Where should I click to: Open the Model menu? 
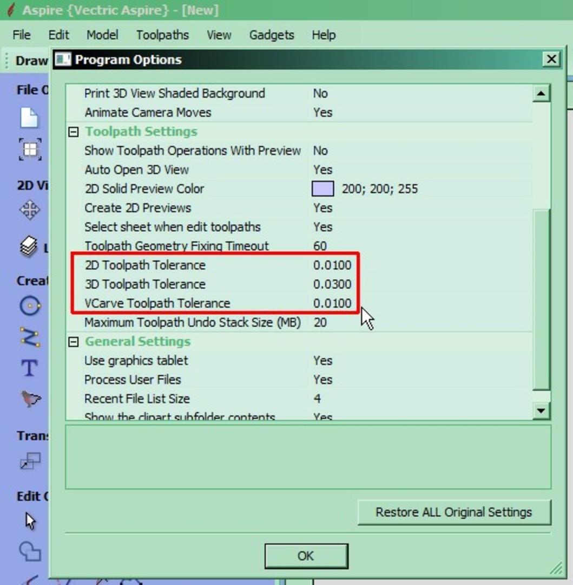tap(102, 35)
